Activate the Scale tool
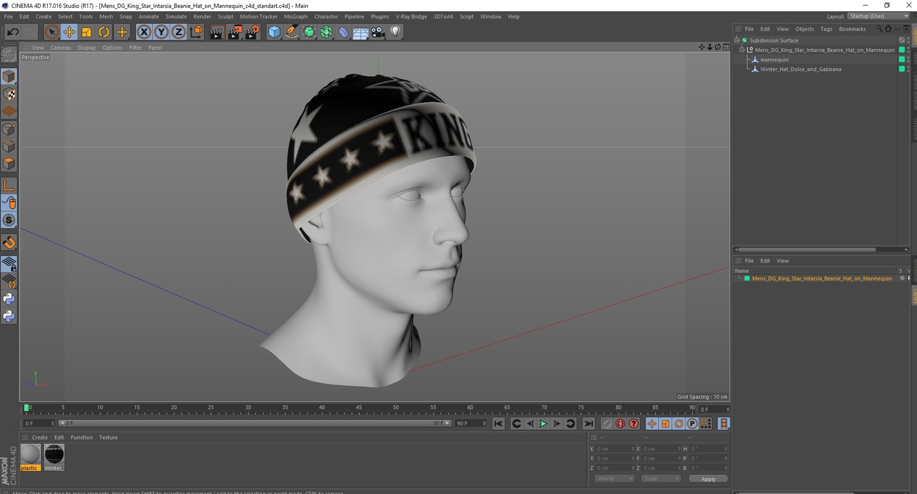 click(x=86, y=32)
